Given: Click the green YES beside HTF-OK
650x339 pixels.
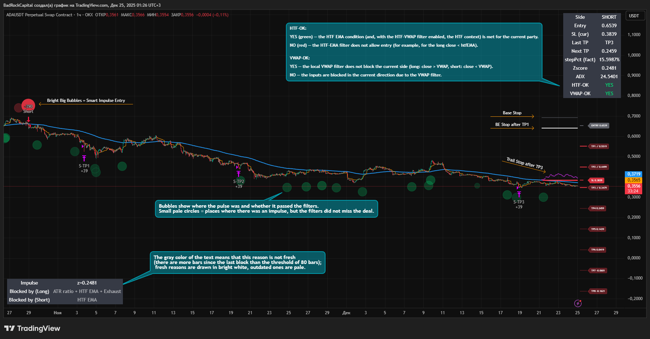Looking at the screenshot, I should (x=609, y=85).
